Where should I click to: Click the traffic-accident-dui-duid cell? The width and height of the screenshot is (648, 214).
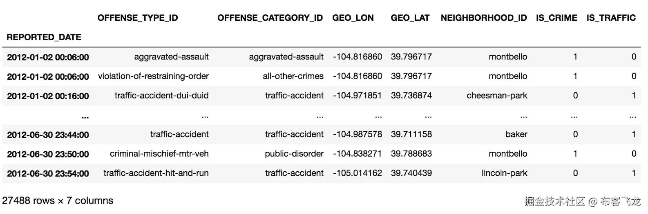click(161, 96)
